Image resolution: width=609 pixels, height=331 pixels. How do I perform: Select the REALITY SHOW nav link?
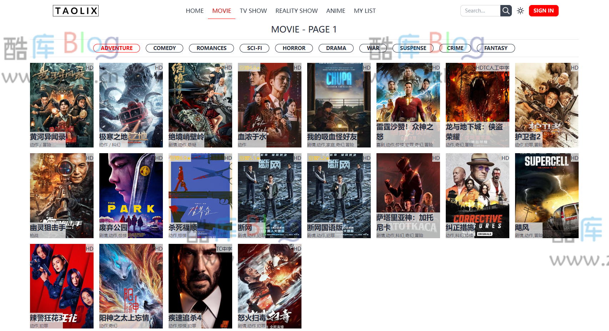296,11
